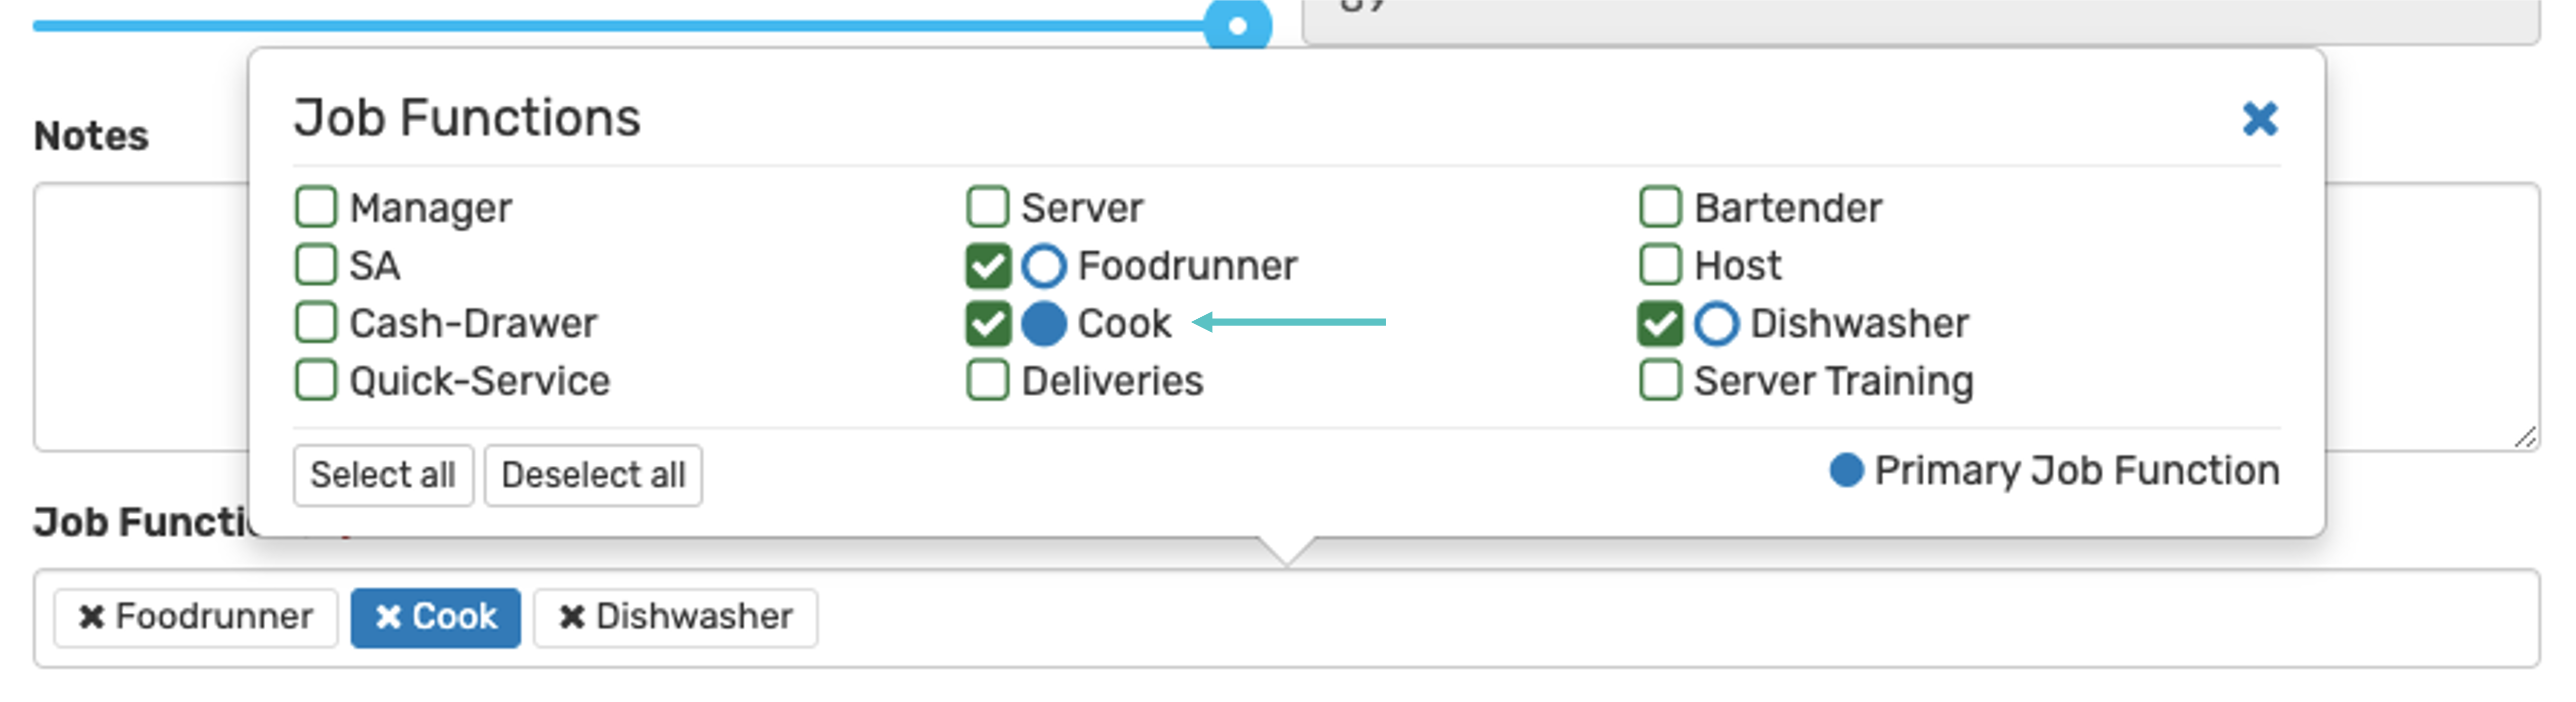Image resolution: width=2576 pixels, height=702 pixels.
Task: Uncheck the Foodrunner checkbox
Action: (x=988, y=266)
